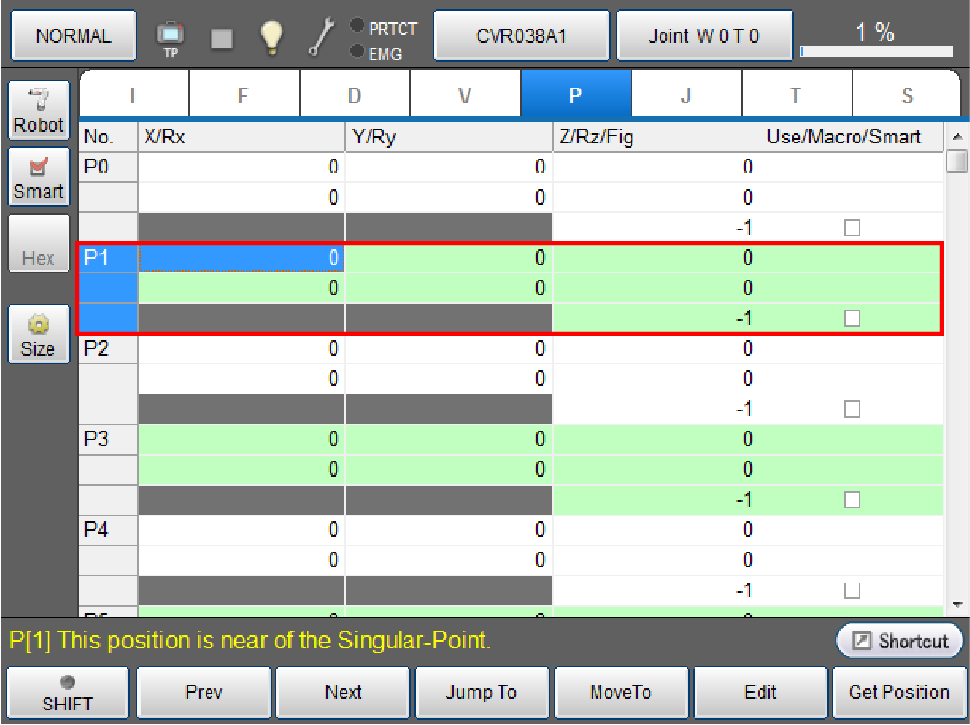Click the table scrollbar down arrow

[958, 604]
